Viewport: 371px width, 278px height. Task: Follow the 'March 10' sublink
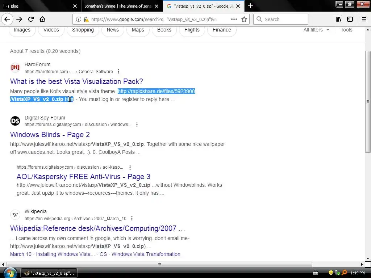pyautogui.click(x=21, y=254)
